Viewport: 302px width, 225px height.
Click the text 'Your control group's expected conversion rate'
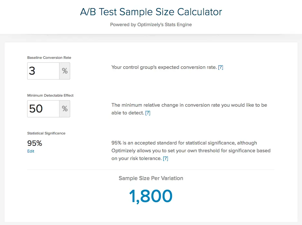(x=164, y=67)
